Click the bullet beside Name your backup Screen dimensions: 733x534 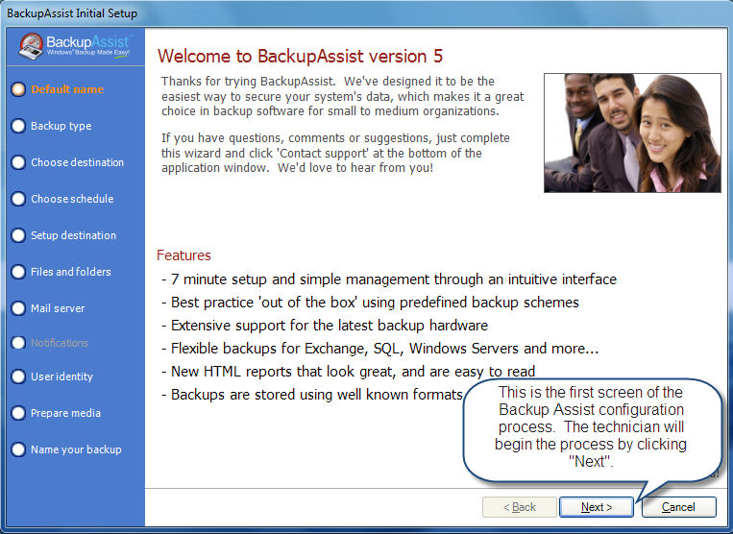17,449
